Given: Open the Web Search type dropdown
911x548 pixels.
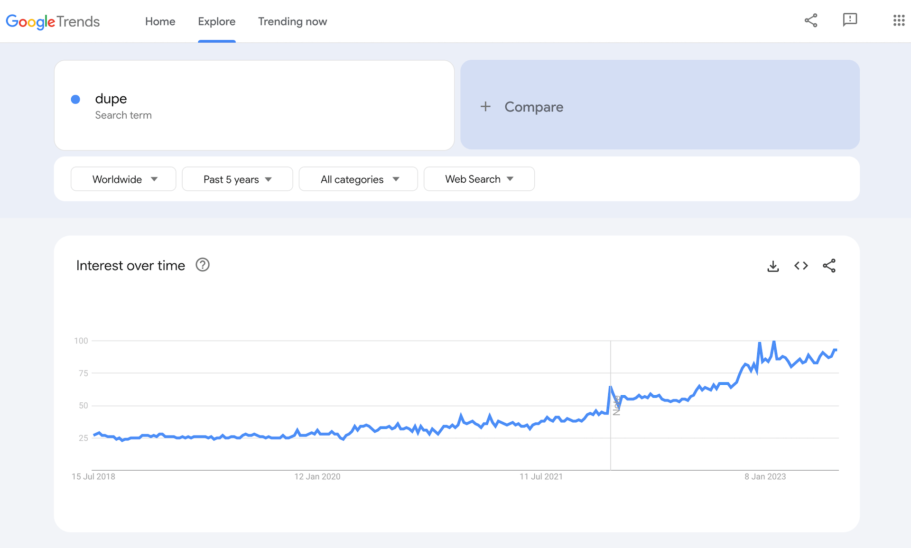Looking at the screenshot, I should [479, 179].
